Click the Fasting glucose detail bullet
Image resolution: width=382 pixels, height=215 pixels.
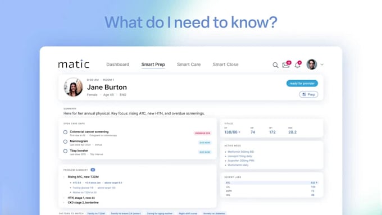click(94, 187)
